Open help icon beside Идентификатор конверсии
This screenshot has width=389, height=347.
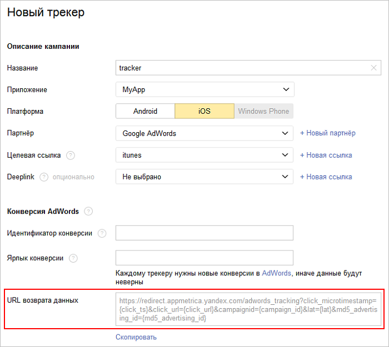(102, 233)
